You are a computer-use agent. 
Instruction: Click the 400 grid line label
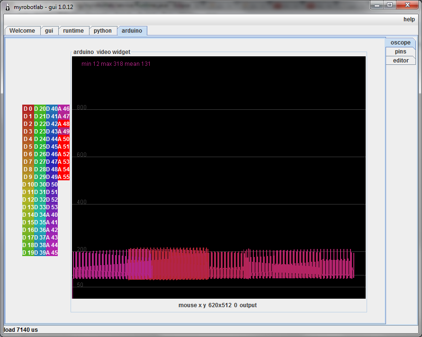pyautogui.click(x=81, y=202)
